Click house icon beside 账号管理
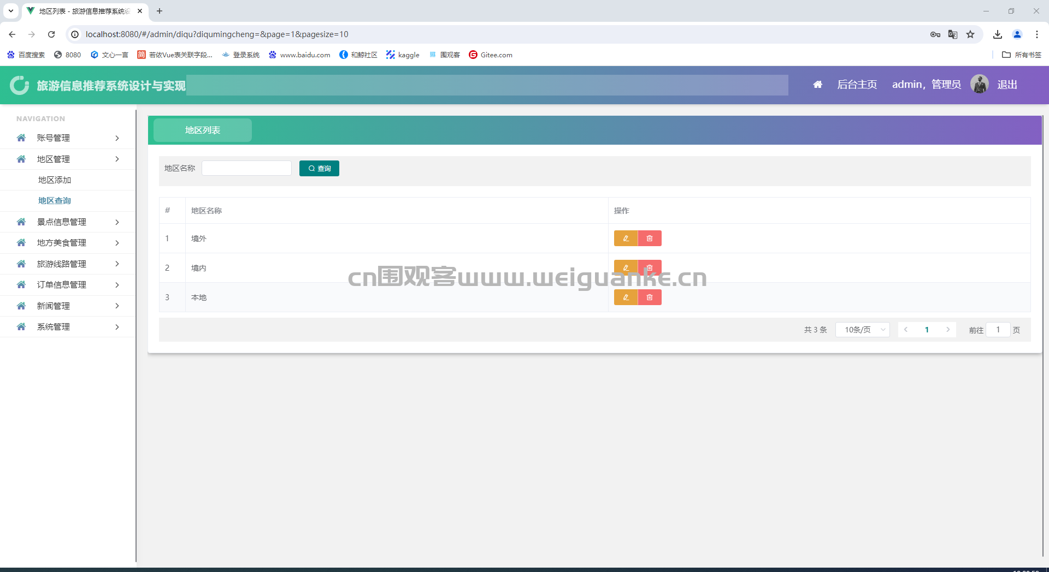The image size is (1049, 572). coord(21,138)
